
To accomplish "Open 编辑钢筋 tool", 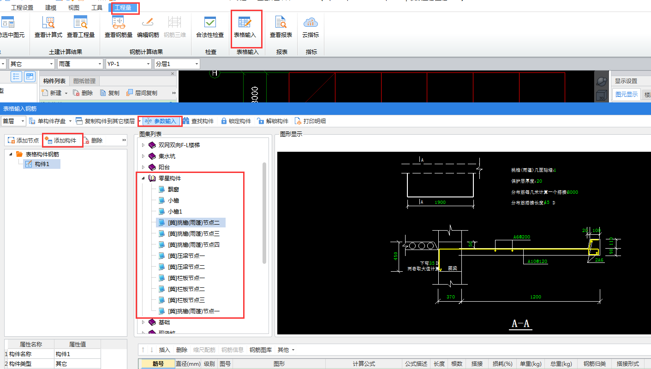I will [148, 27].
